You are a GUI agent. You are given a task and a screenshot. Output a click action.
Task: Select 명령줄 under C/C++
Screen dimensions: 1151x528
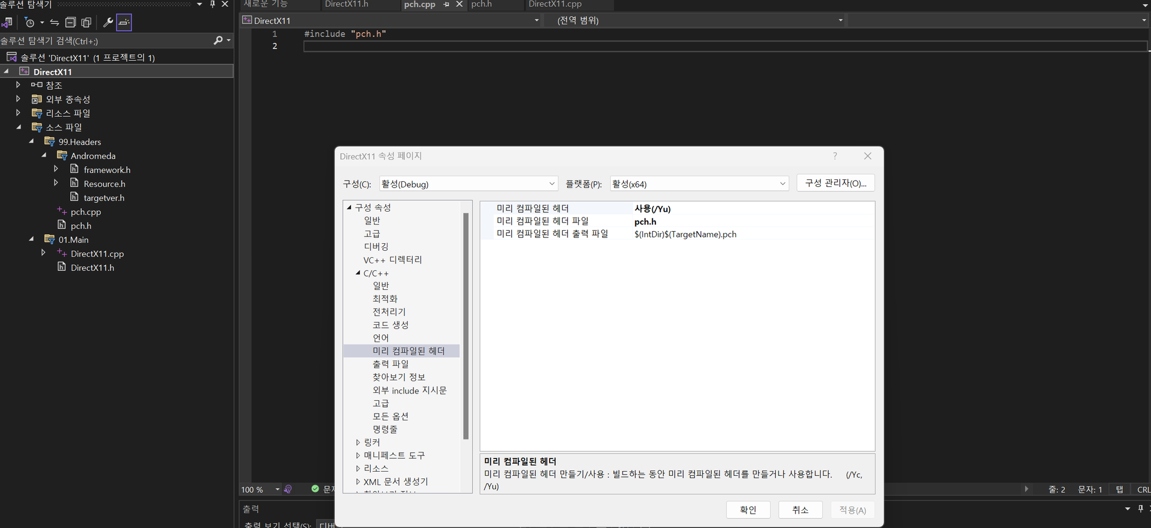(385, 429)
